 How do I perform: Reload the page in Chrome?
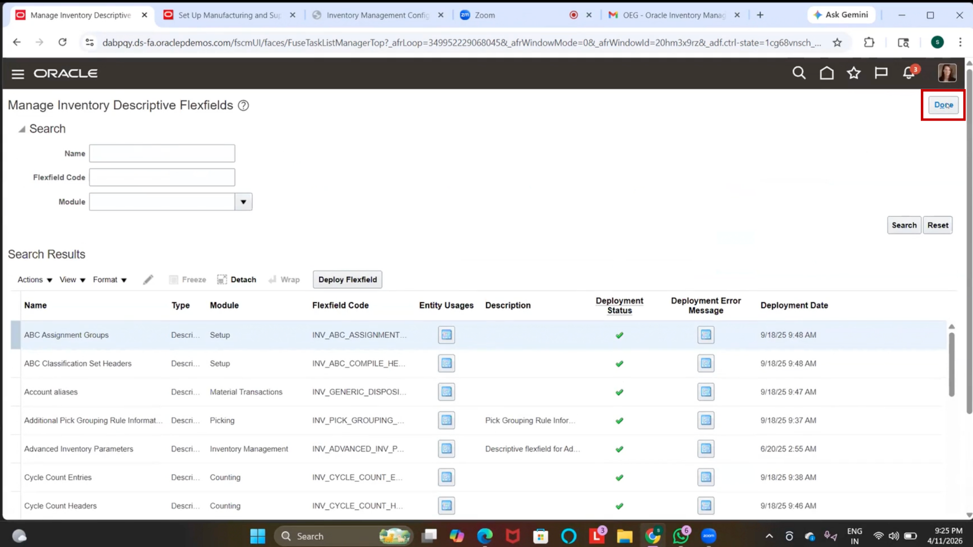click(62, 42)
